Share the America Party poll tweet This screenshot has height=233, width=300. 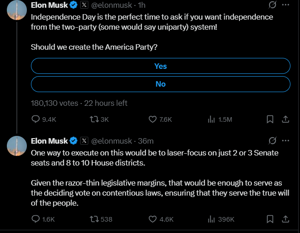pos(285,119)
